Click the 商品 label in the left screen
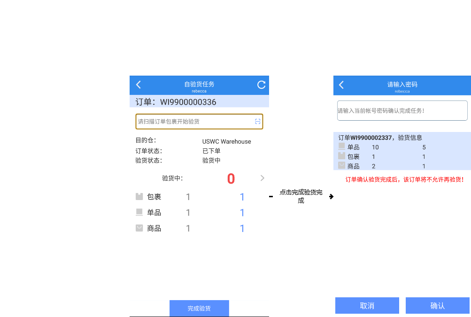Viewport: 471px width, 317px height. [154, 228]
